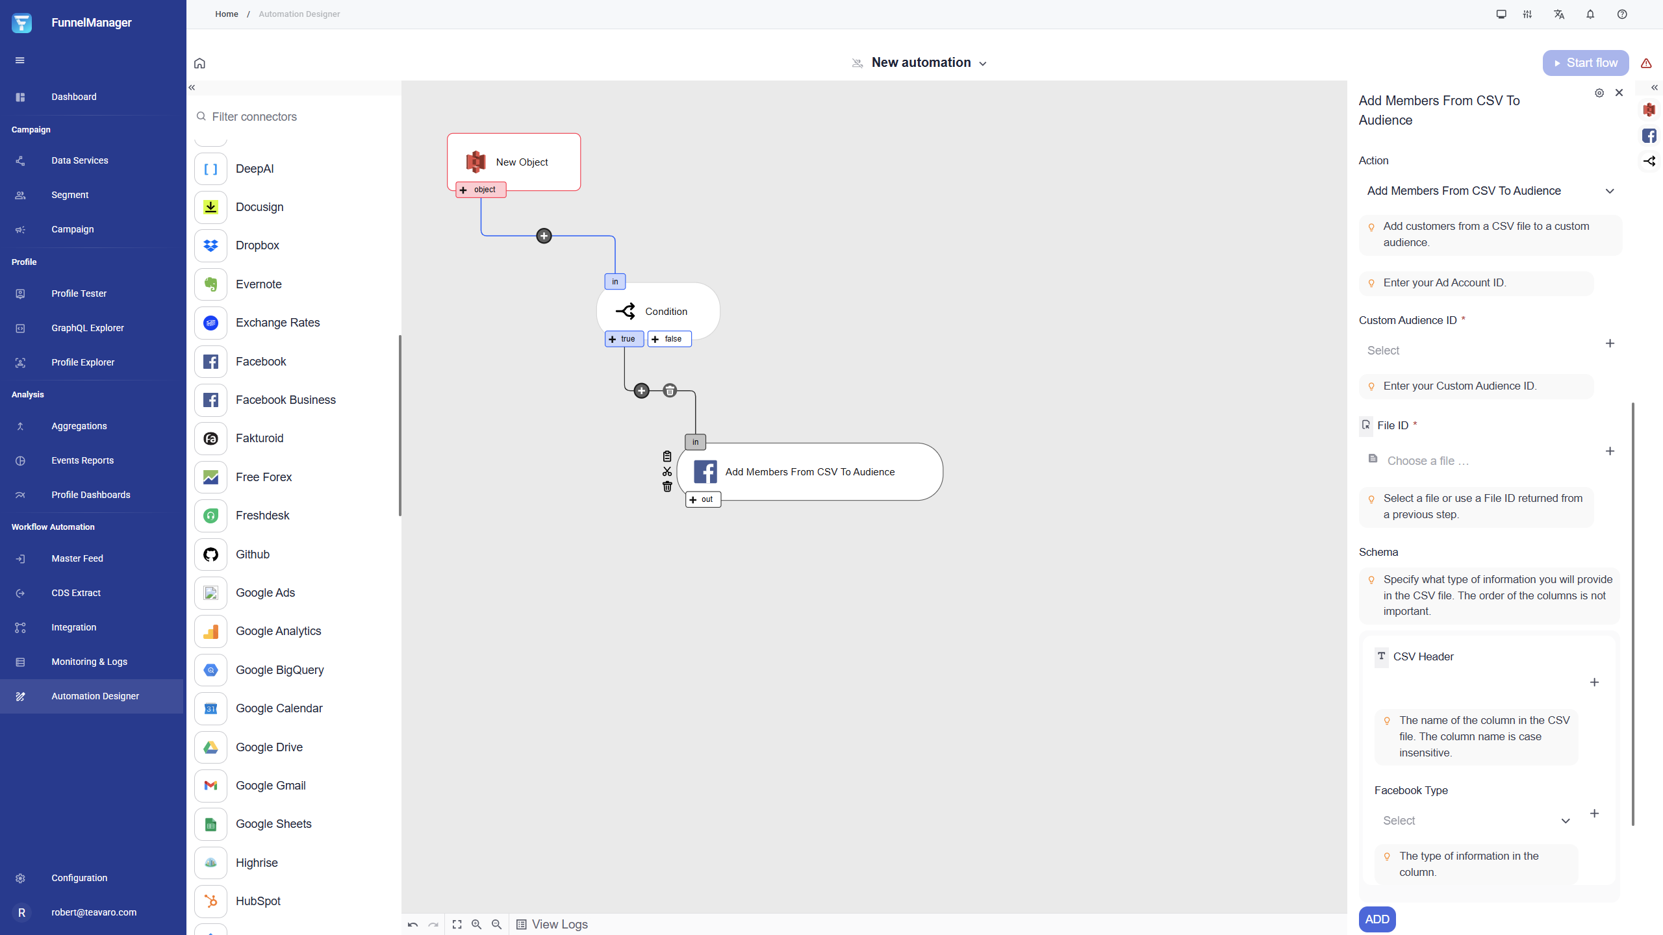Click the out port of Facebook node
This screenshot has width=1663, height=935.
(x=703, y=499)
